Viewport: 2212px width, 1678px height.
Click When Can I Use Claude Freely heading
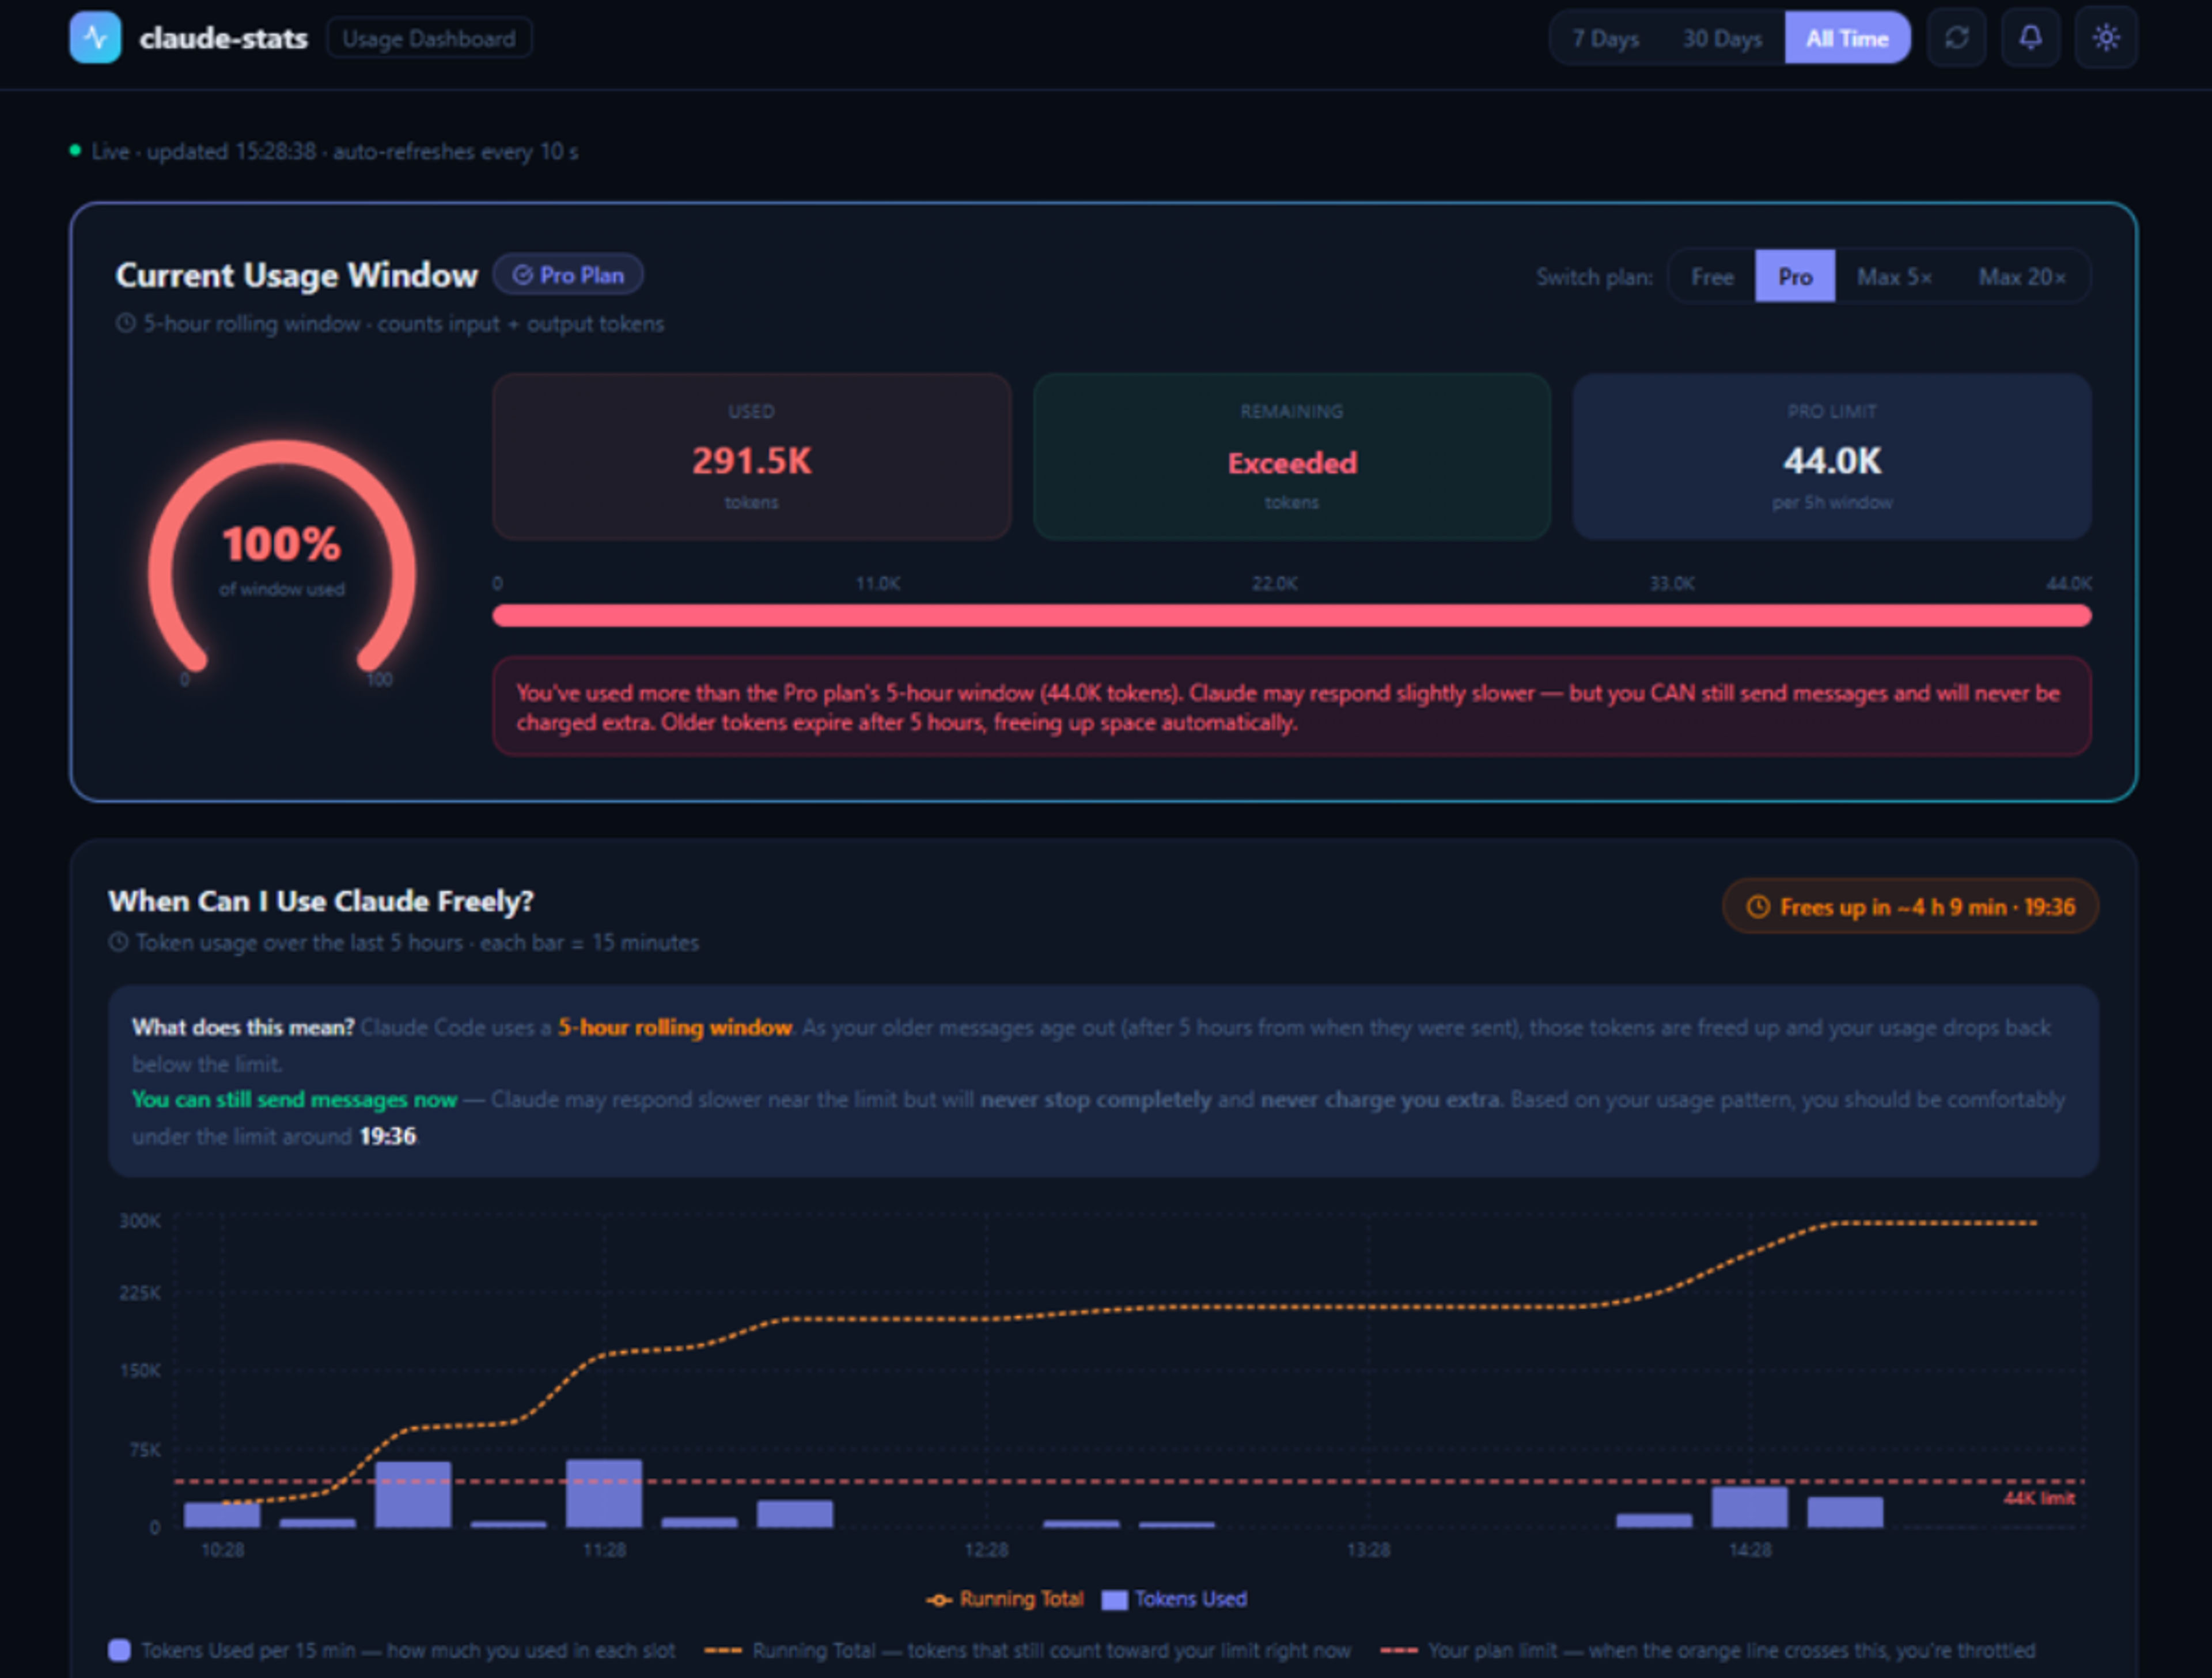coord(321,901)
